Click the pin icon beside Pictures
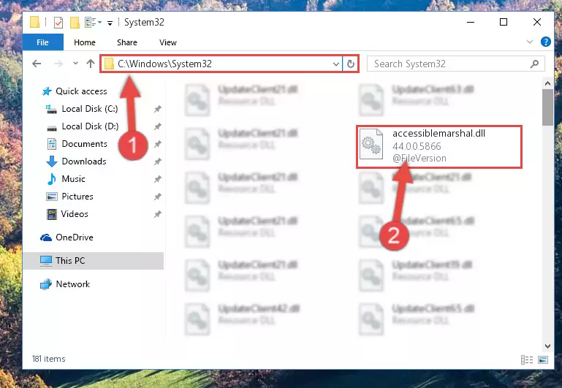Image resolution: width=562 pixels, height=388 pixels. click(157, 197)
